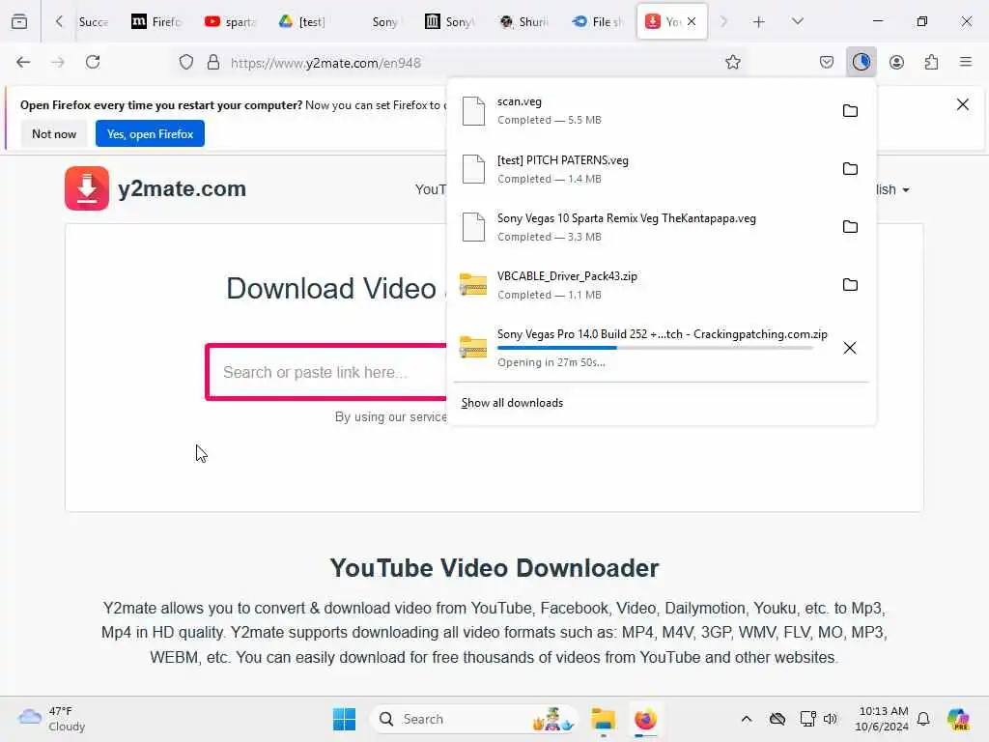This screenshot has height=742, width=989.
Task: Open the Extensions puzzle icon
Action: (x=931, y=62)
